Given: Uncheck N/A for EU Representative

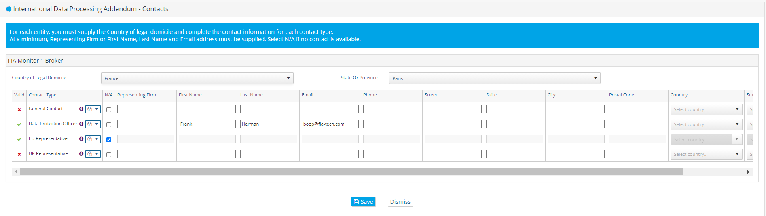Looking at the screenshot, I should tap(109, 140).
